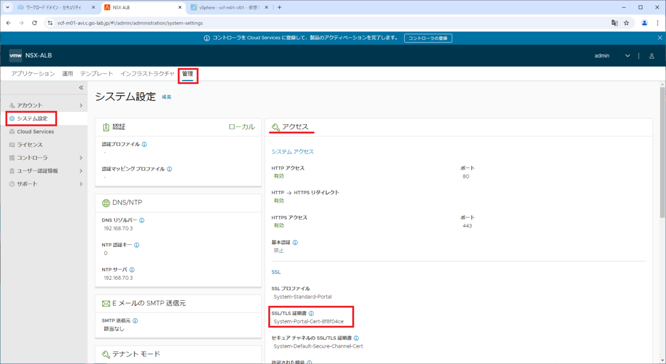The height and width of the screenshot is (364, 666).
Task: Click the System-Portal-Cert-8f8f04ce certificate value
Action: tap(309, 322)
